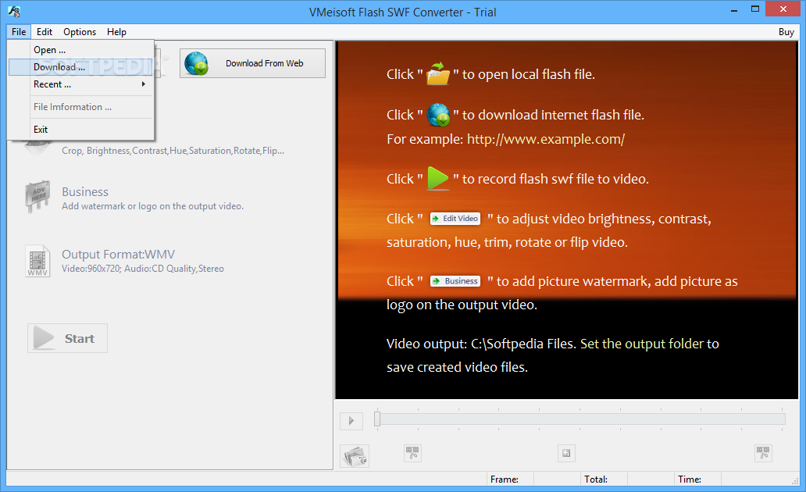
Task: Click the snapshot camera icon below the preview
Action: pos(355,455)
